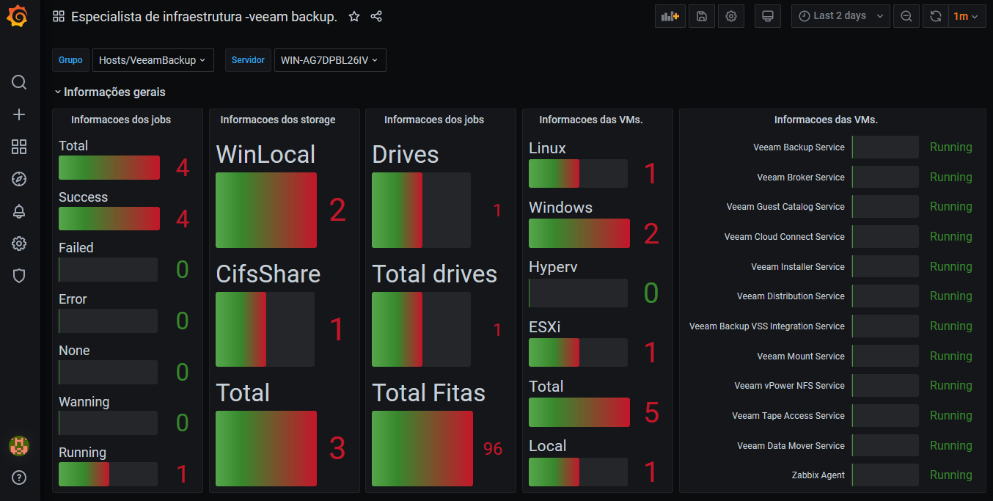Click the Informacoes dos jobs title above Drives
The height and width of the screenshot is (501, 993).
coord(434,120)
